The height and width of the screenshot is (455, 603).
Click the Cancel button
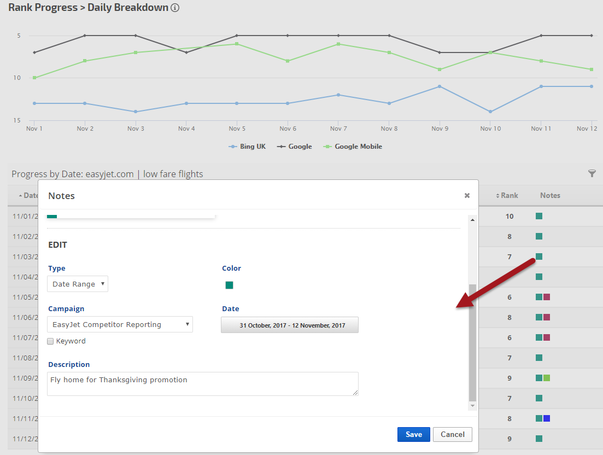(453, 434)
